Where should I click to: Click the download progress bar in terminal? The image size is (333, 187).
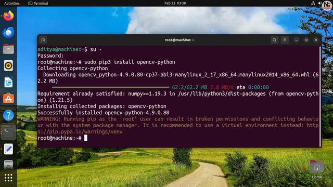click(110, 87)
